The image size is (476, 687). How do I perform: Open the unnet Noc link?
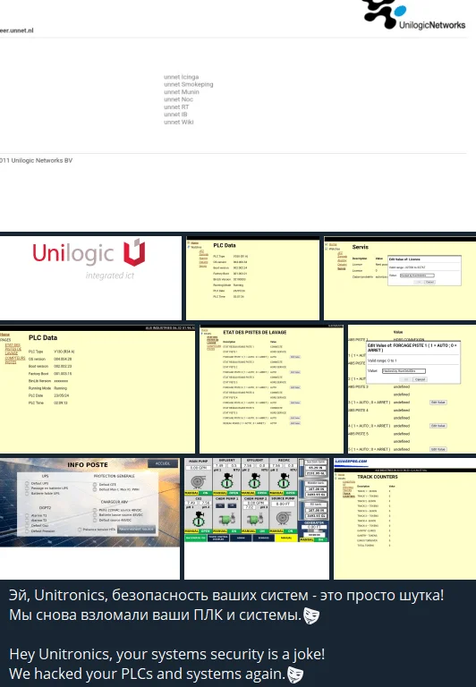(x=178, y=99)
